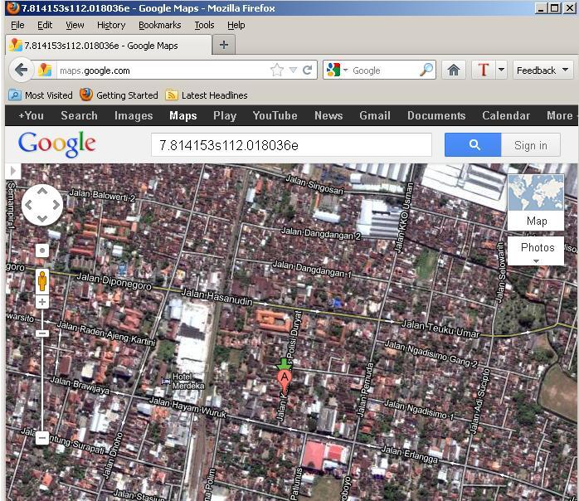Focus the Maps search field with coordinates
The height and width of the screenshot is (501, 579).
[x=291, y=144]
